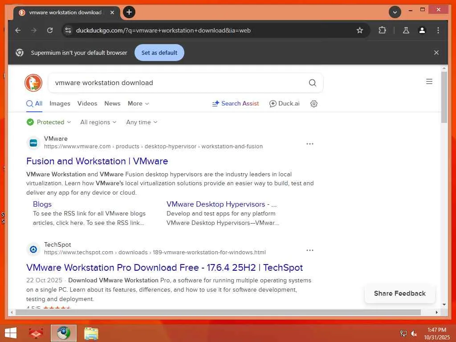Click the TechSpot site favicon
Viewport: 456px width, 342px height.
[33, 249]
